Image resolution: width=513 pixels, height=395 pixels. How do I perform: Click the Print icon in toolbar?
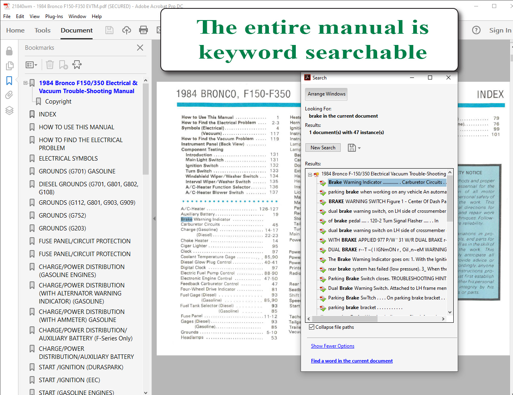click(x=143, y=30)
